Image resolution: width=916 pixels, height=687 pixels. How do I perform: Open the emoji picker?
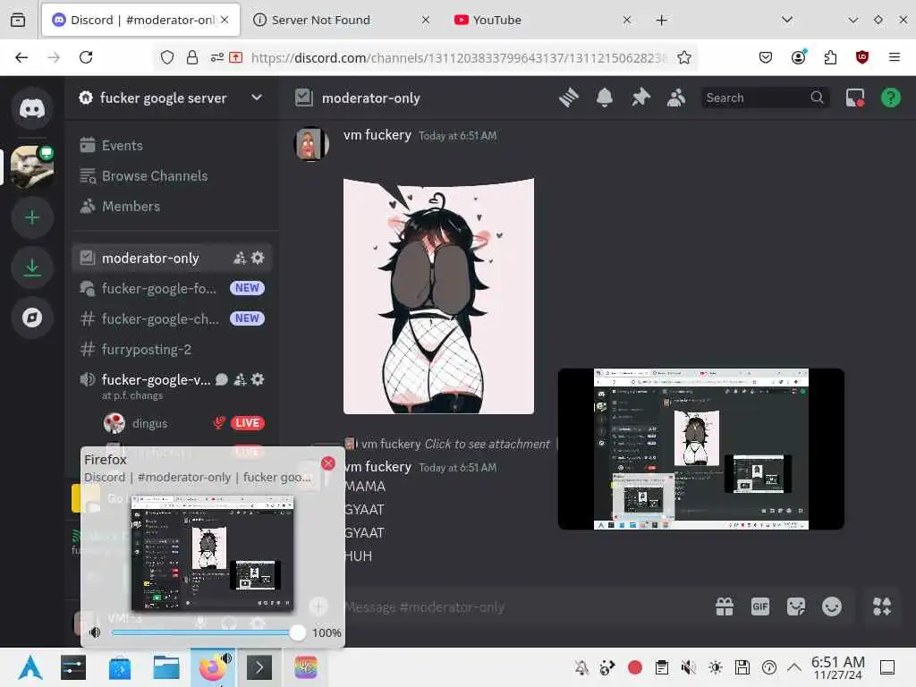832,607
